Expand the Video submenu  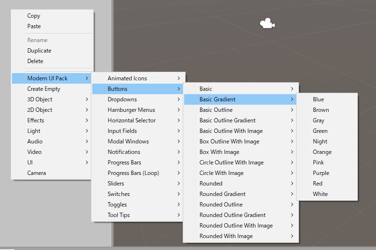coord(52,152)
